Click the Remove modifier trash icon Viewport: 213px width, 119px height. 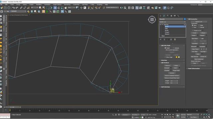[171, 40]
